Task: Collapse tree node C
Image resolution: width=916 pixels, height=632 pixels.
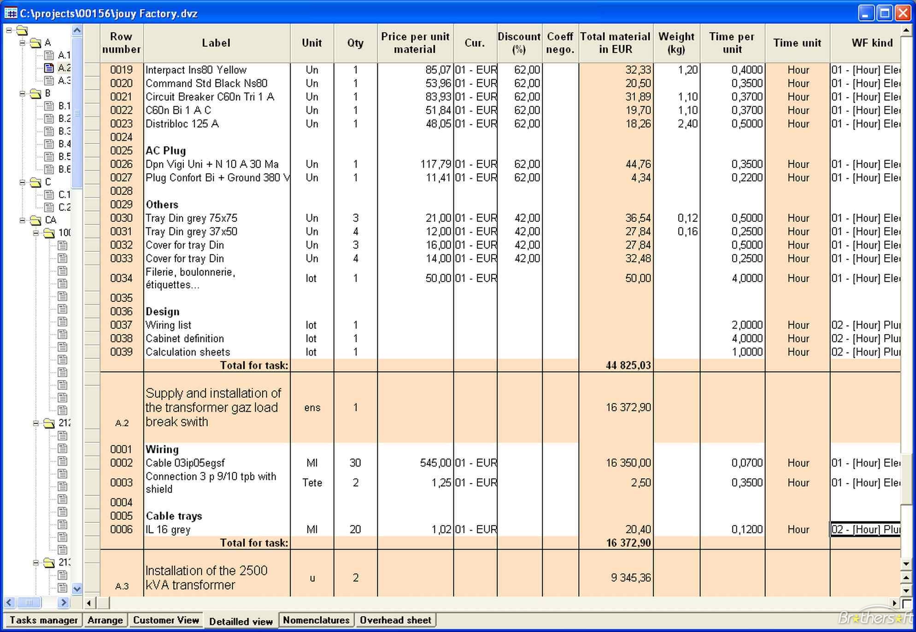Action: pos(22,182)
